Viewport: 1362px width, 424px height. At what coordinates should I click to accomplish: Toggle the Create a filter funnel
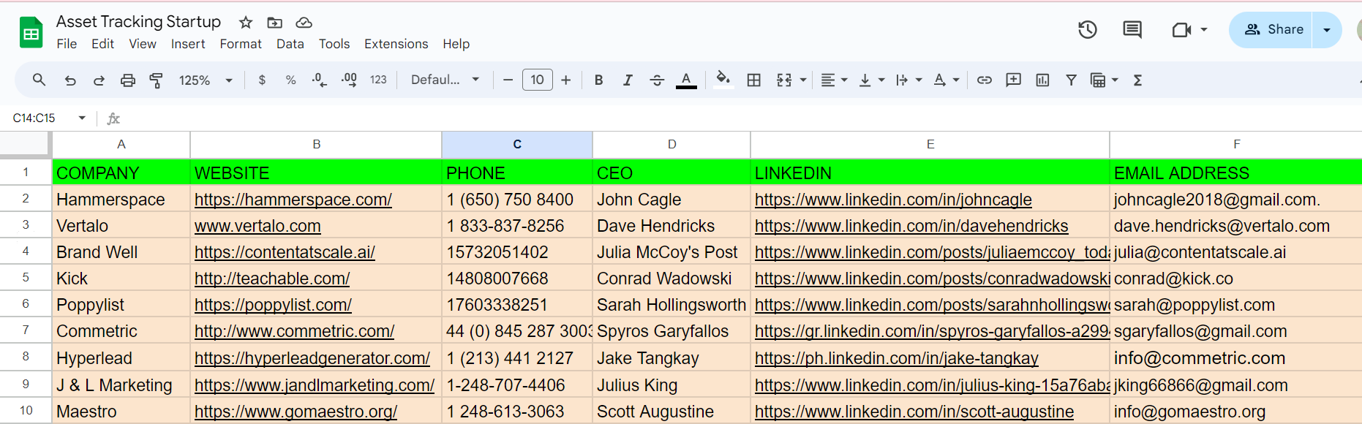(x=1071, y=80)
